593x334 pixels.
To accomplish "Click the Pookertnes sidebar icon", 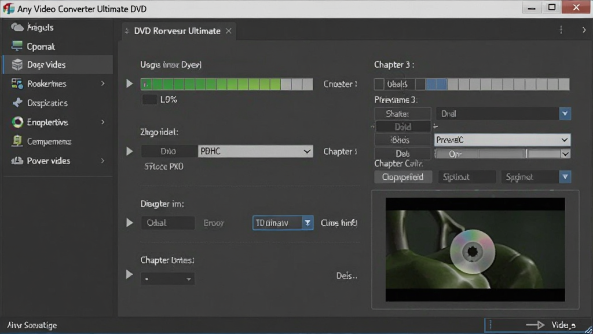I will [17, 83].
